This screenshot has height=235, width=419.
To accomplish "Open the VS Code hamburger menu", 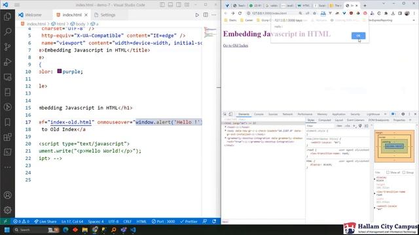I will [x=17, y=5].
